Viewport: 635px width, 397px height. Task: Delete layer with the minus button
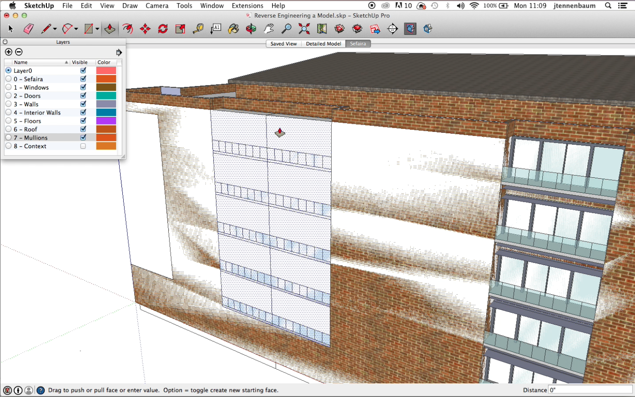coord(19,52)
